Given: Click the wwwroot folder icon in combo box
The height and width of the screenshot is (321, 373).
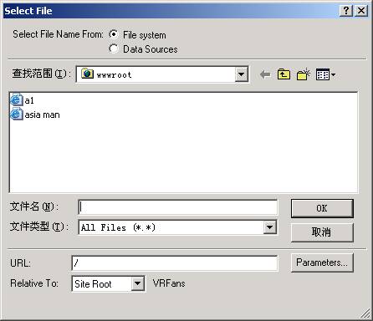Looking at the screenshot, I should (87, 74).
